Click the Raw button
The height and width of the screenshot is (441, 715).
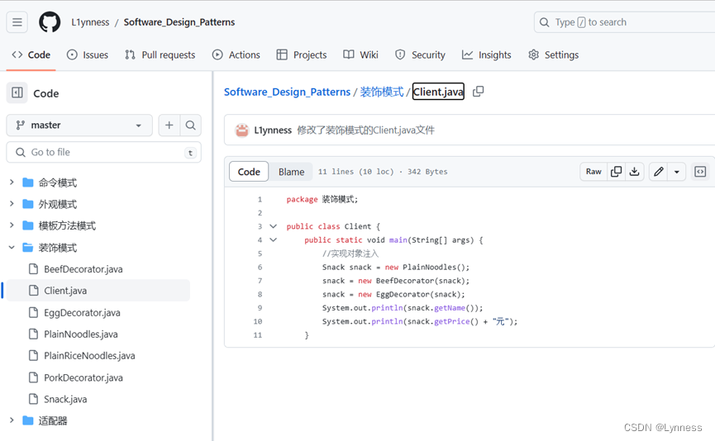pyautogui.click(x=593, y=171)
